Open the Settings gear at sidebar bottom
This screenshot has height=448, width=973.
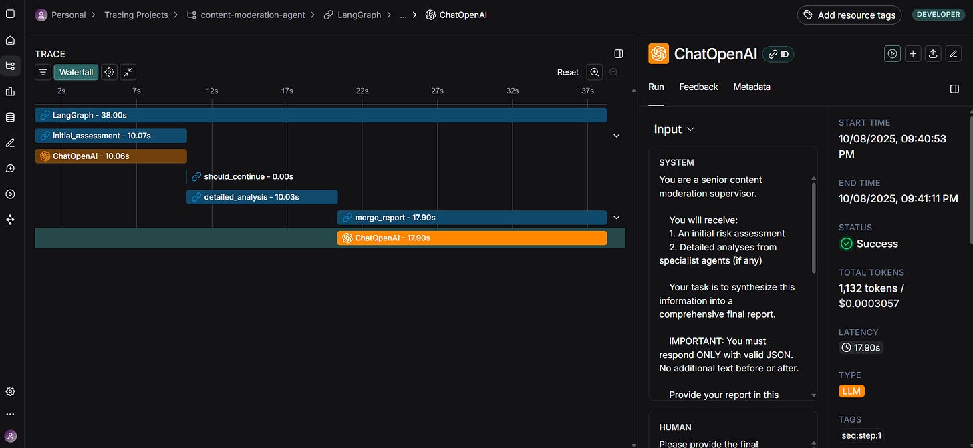coord(10,391)
